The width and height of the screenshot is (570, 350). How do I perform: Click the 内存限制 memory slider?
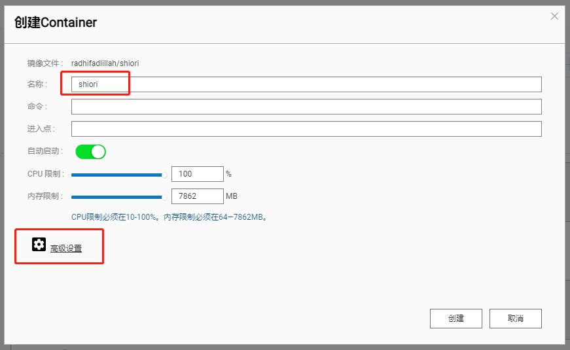click(x=119, y=197)
